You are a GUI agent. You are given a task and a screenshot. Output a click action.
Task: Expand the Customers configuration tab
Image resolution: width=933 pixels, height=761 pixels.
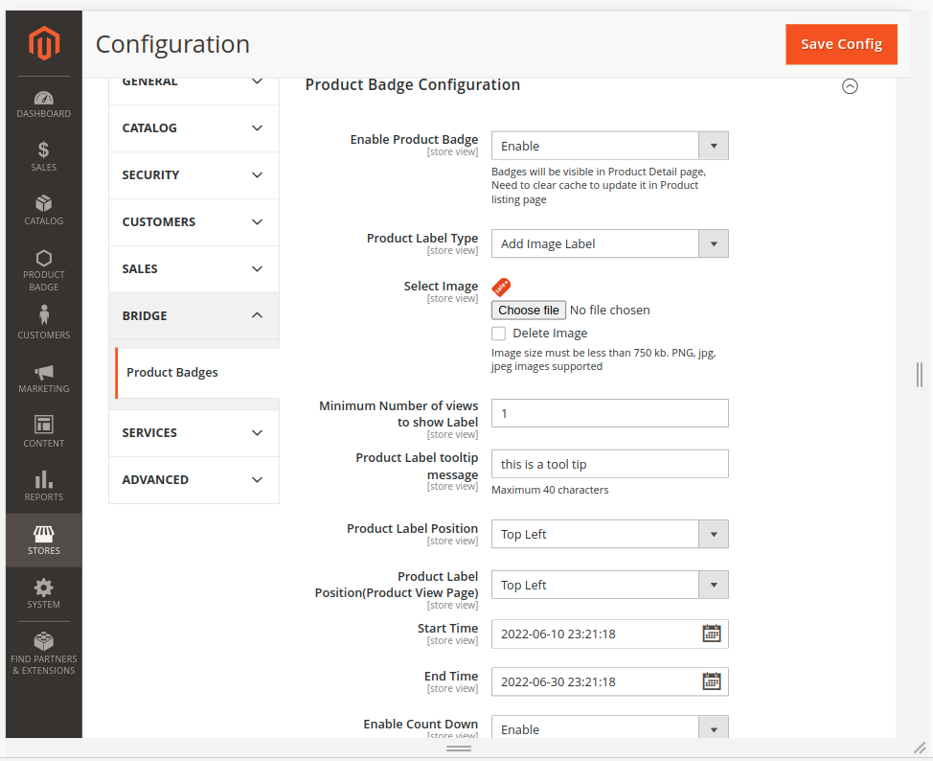(x=193, y=222)
